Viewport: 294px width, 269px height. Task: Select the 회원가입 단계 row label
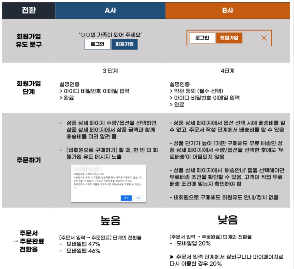[x=28, y=87]
